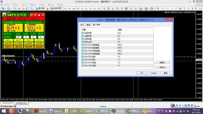Select the BUYSTOP点数距离 value 500.0
This screenshot has height=114, width=203.
pyautogui.click(x=135, y=45)
